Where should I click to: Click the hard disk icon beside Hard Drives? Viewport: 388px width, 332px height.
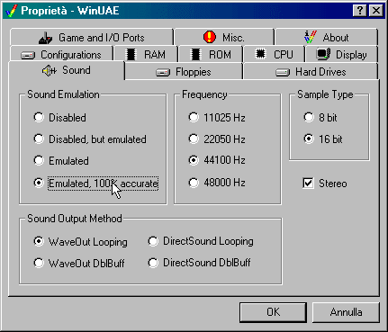[x=283, y=73]
